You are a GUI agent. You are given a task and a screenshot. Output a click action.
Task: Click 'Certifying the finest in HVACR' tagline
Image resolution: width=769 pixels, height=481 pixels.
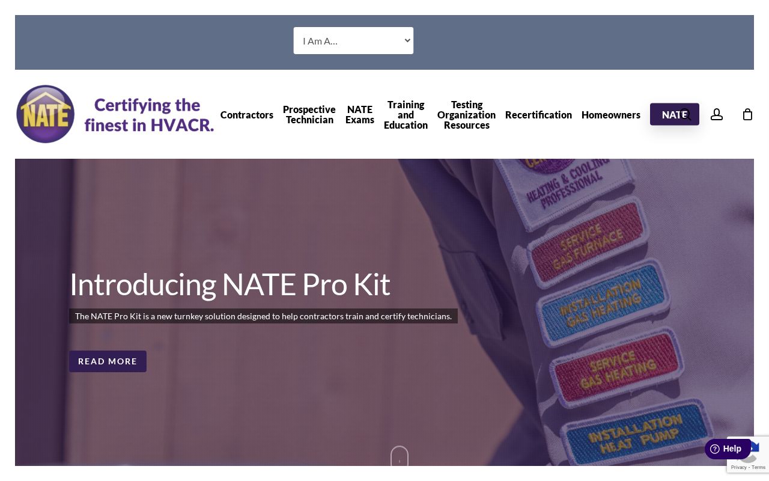(x=149, y=115)
